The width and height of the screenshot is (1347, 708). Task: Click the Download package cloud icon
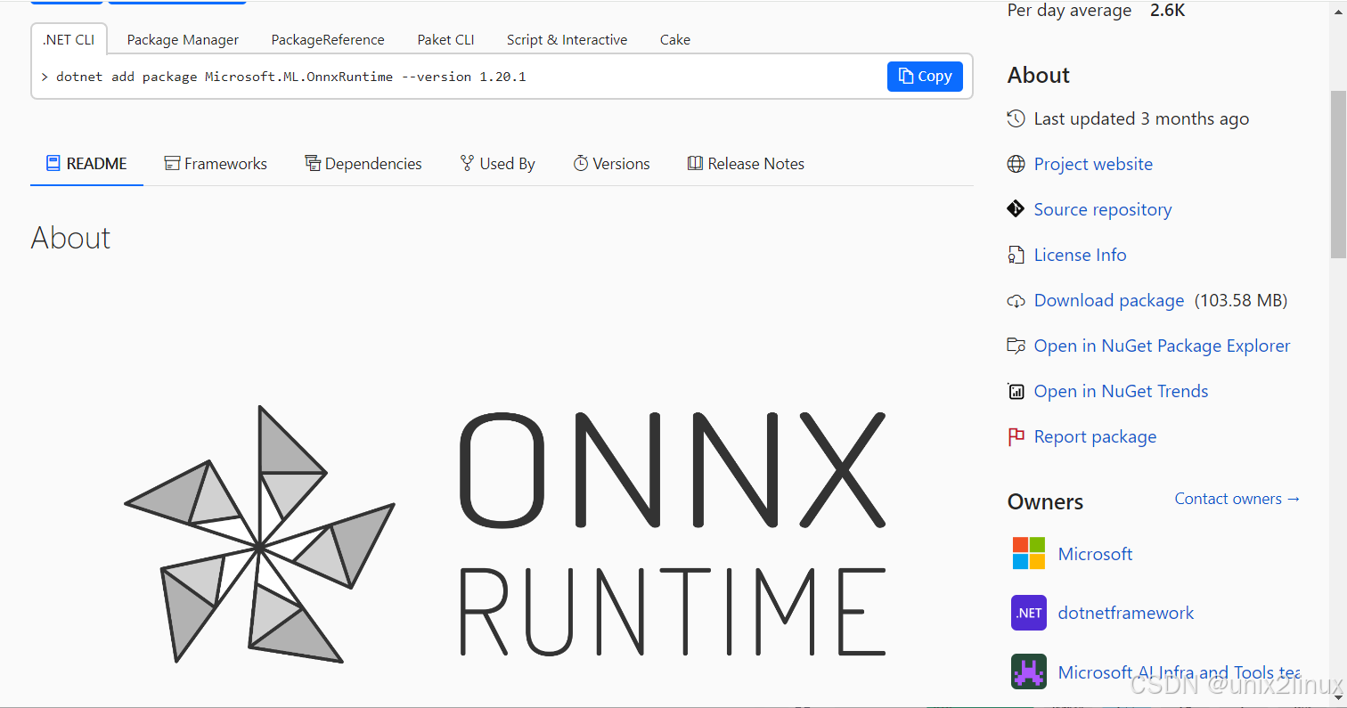click(x=1016, y=301)
